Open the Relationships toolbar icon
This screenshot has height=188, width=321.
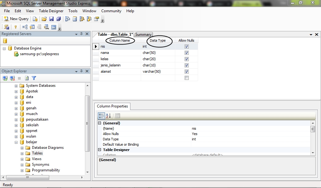coord(25,27)
